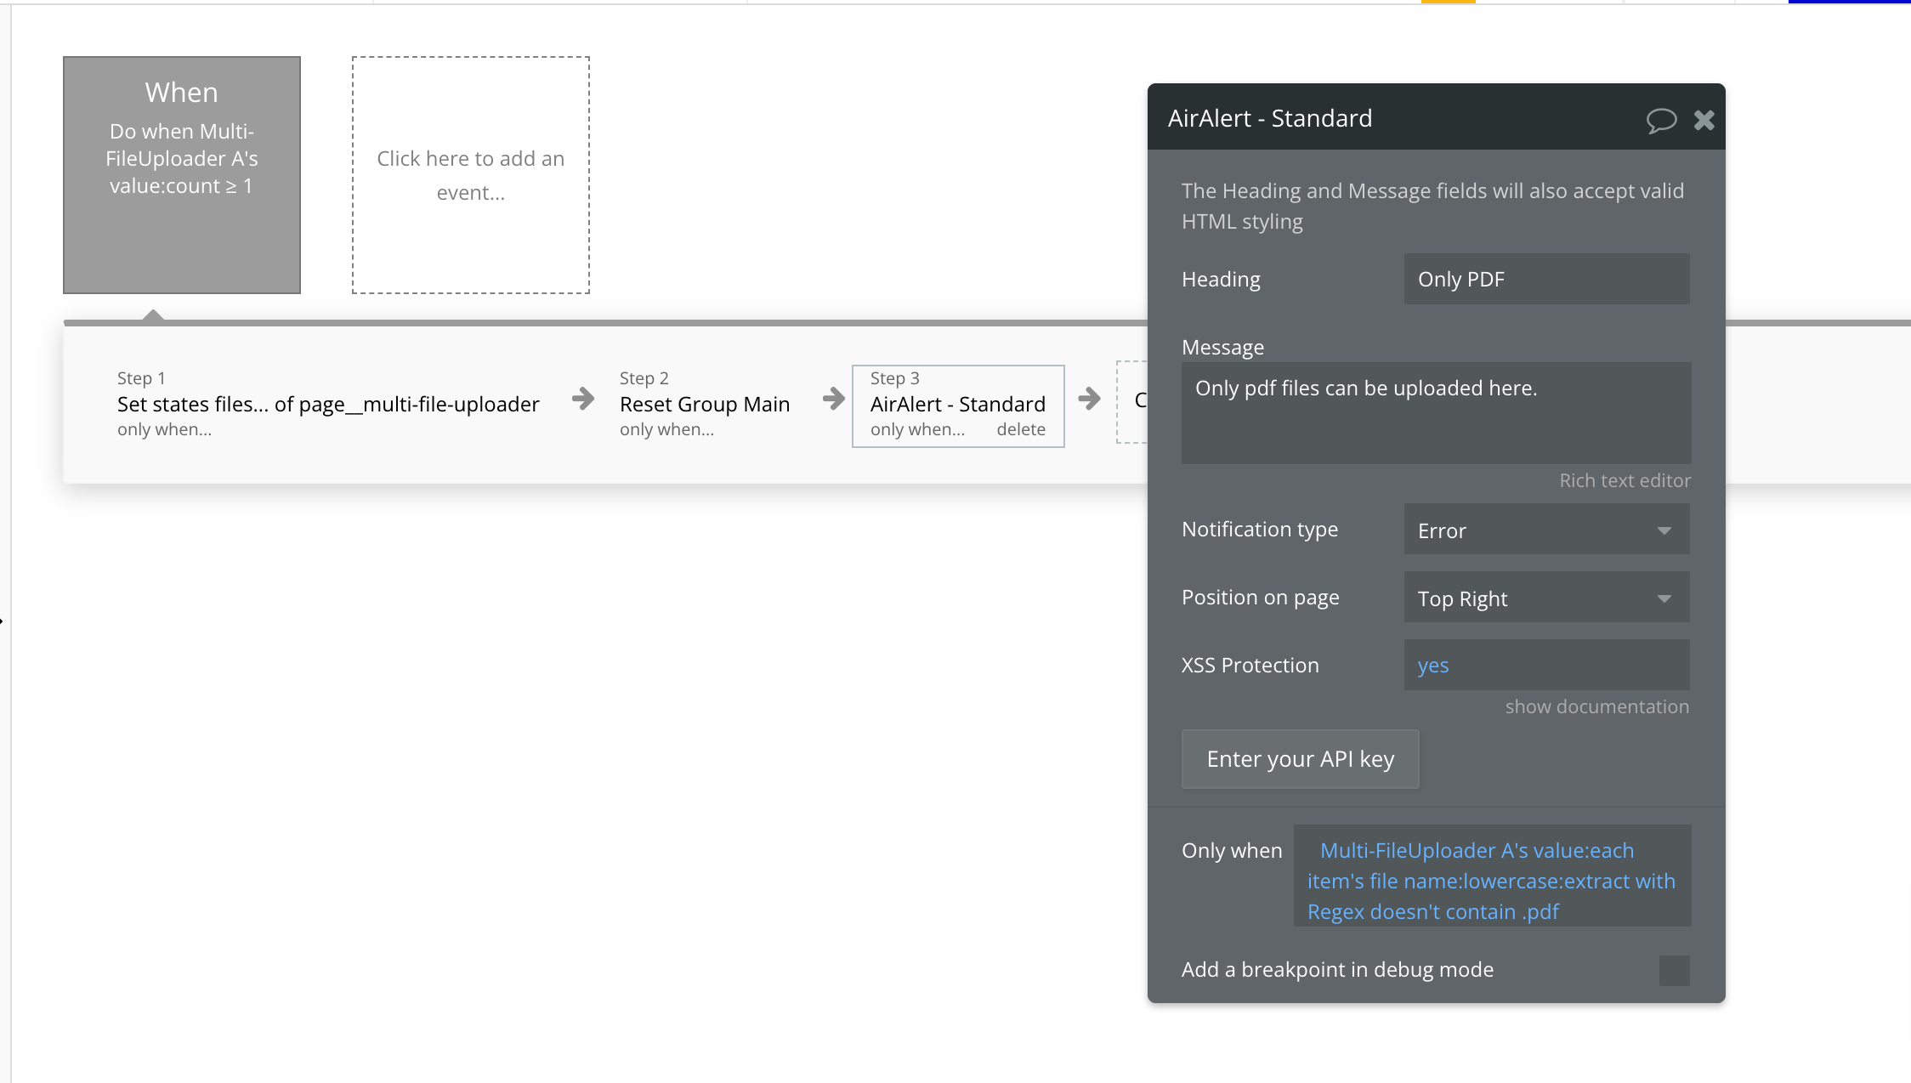Viewport: 1911px width, 1083px height.
Task: Enable the debug mode breakpoint checkbox
Action: pos(1674,970)
